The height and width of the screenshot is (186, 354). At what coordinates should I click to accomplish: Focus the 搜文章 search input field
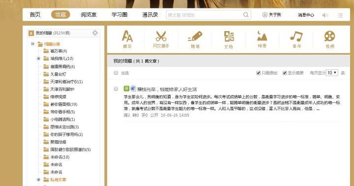[x=205, y=15]
